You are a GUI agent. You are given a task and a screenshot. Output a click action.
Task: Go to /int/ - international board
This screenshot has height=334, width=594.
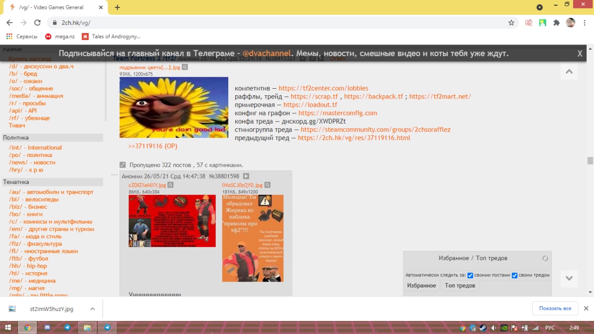[x=35, y=148]
